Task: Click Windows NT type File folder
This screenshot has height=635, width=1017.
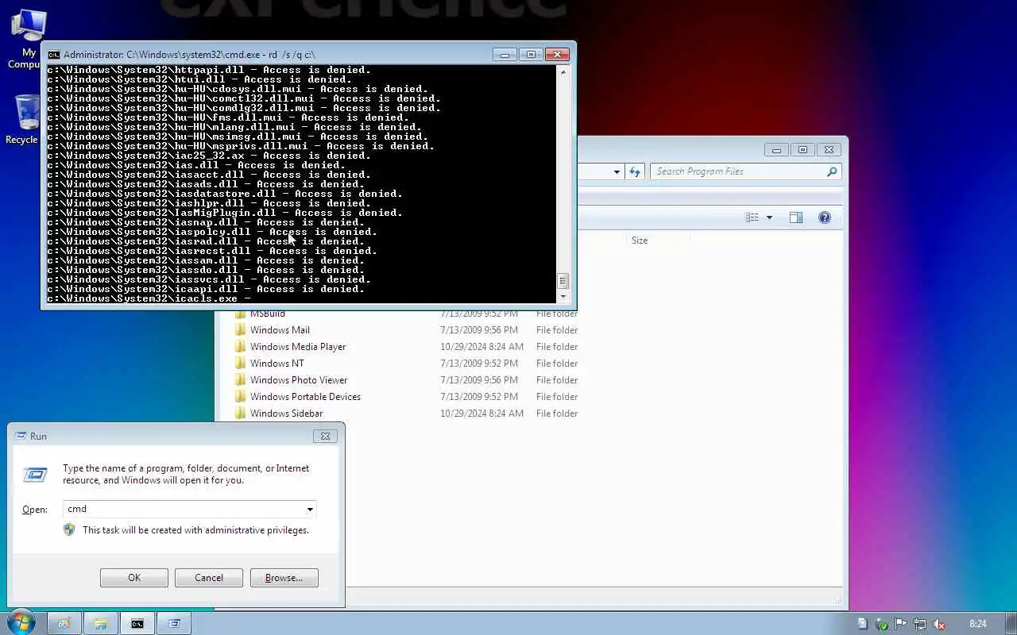Action: click(556, 364)
